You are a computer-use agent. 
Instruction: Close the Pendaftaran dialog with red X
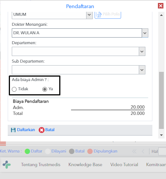(x=160, y=6)
